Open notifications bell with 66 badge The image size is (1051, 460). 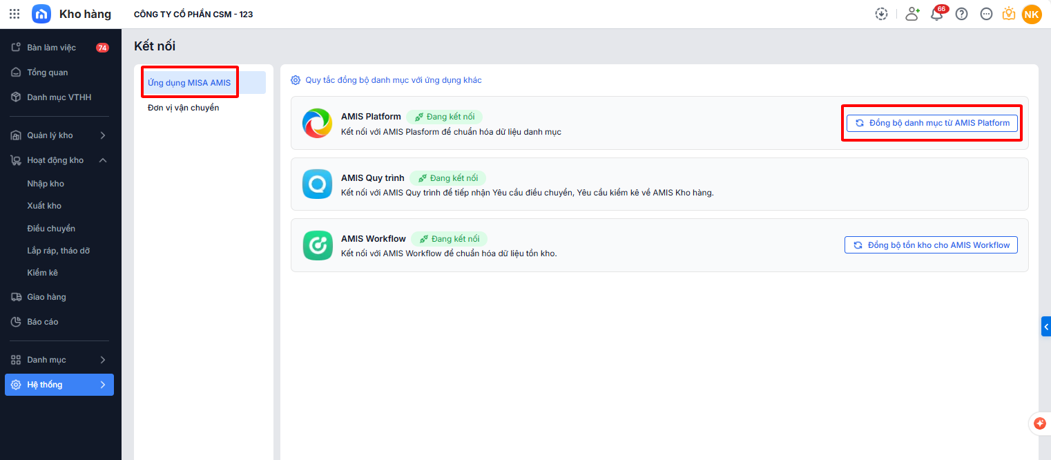coord(937,14)
